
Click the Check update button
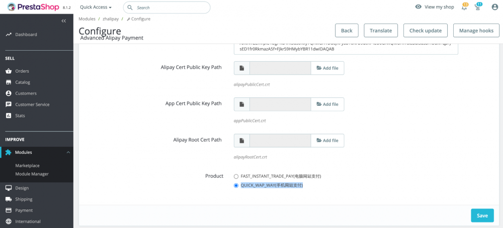425,31
